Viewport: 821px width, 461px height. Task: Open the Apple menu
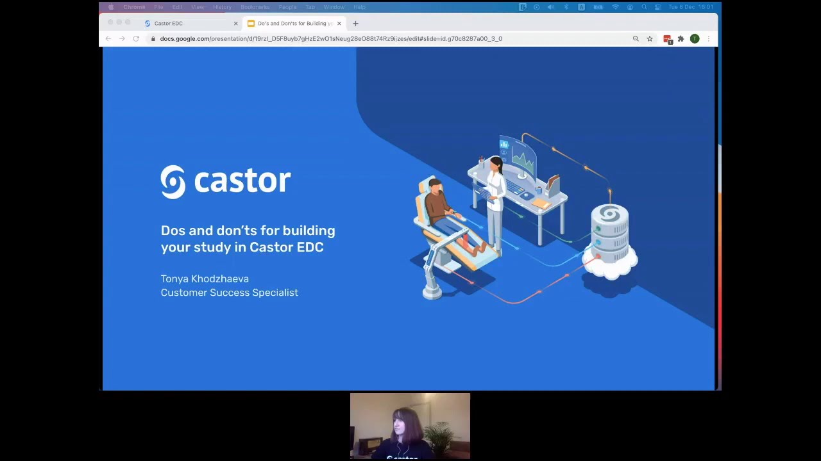click(x=111, y=7)
